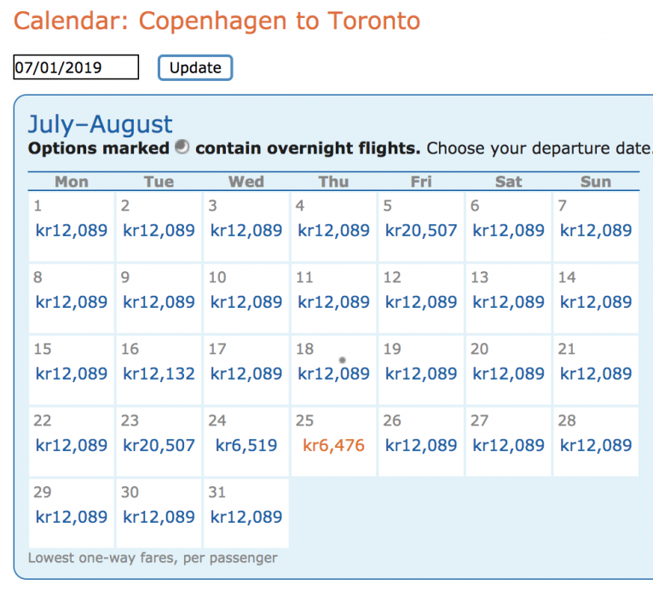Choose the kr12,089 fare on July 18
Viewport: 653px width, 597px height.
pos(333,374)
